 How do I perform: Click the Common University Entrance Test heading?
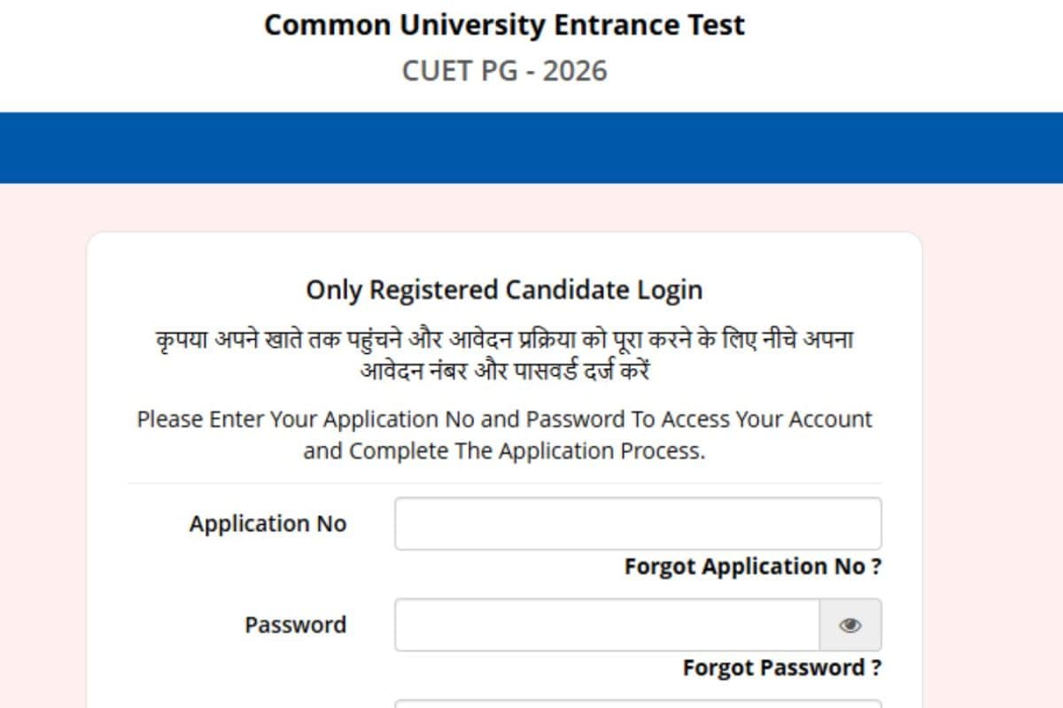coord(504,25)
